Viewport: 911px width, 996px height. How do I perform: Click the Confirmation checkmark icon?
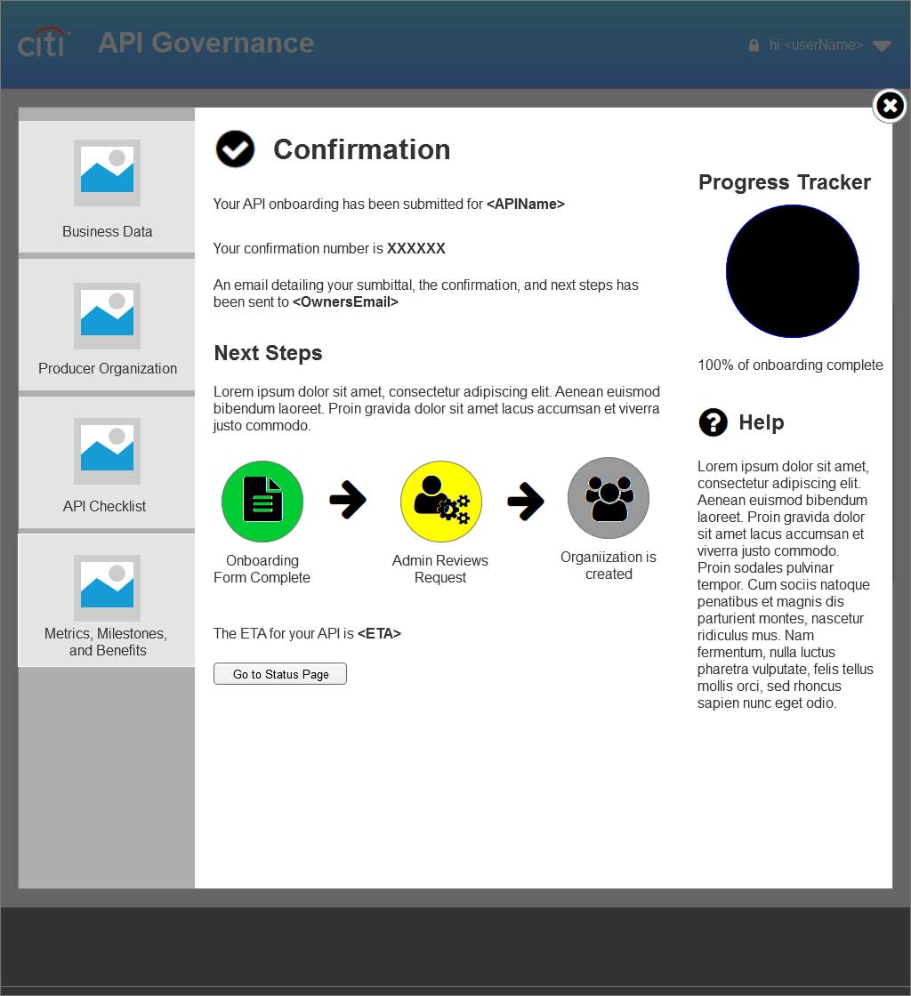coord(235,149)
